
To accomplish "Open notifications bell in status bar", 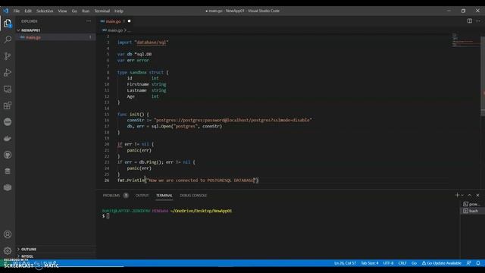I will [x=478, y=263].
